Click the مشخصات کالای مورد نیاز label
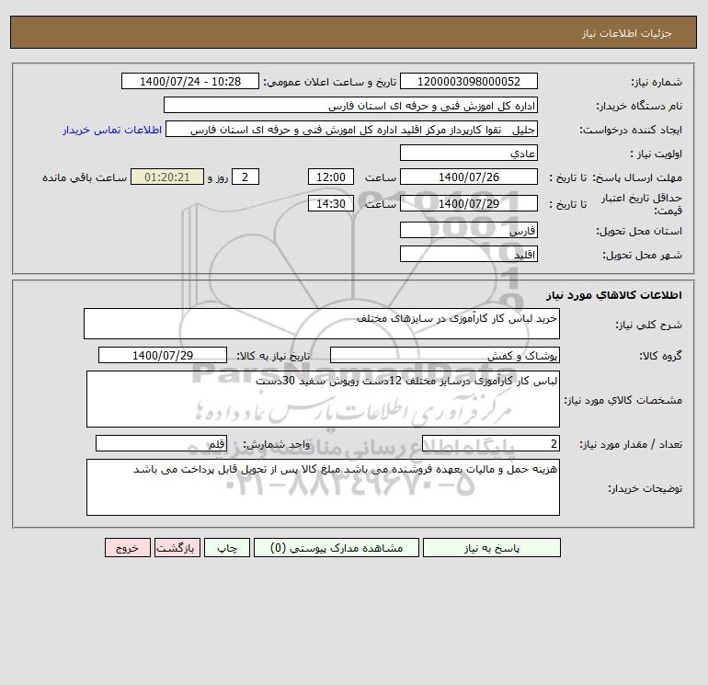Viewport: 708px width, 685px height. pos(623,400)
